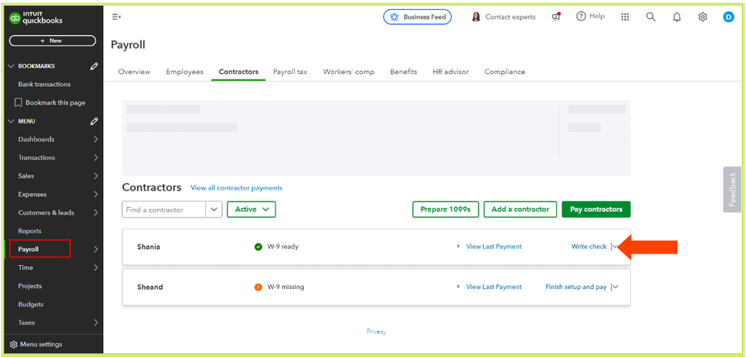Open dropdown arrow beside Write check
Screen dimensions: 746x357
(615, 246)
